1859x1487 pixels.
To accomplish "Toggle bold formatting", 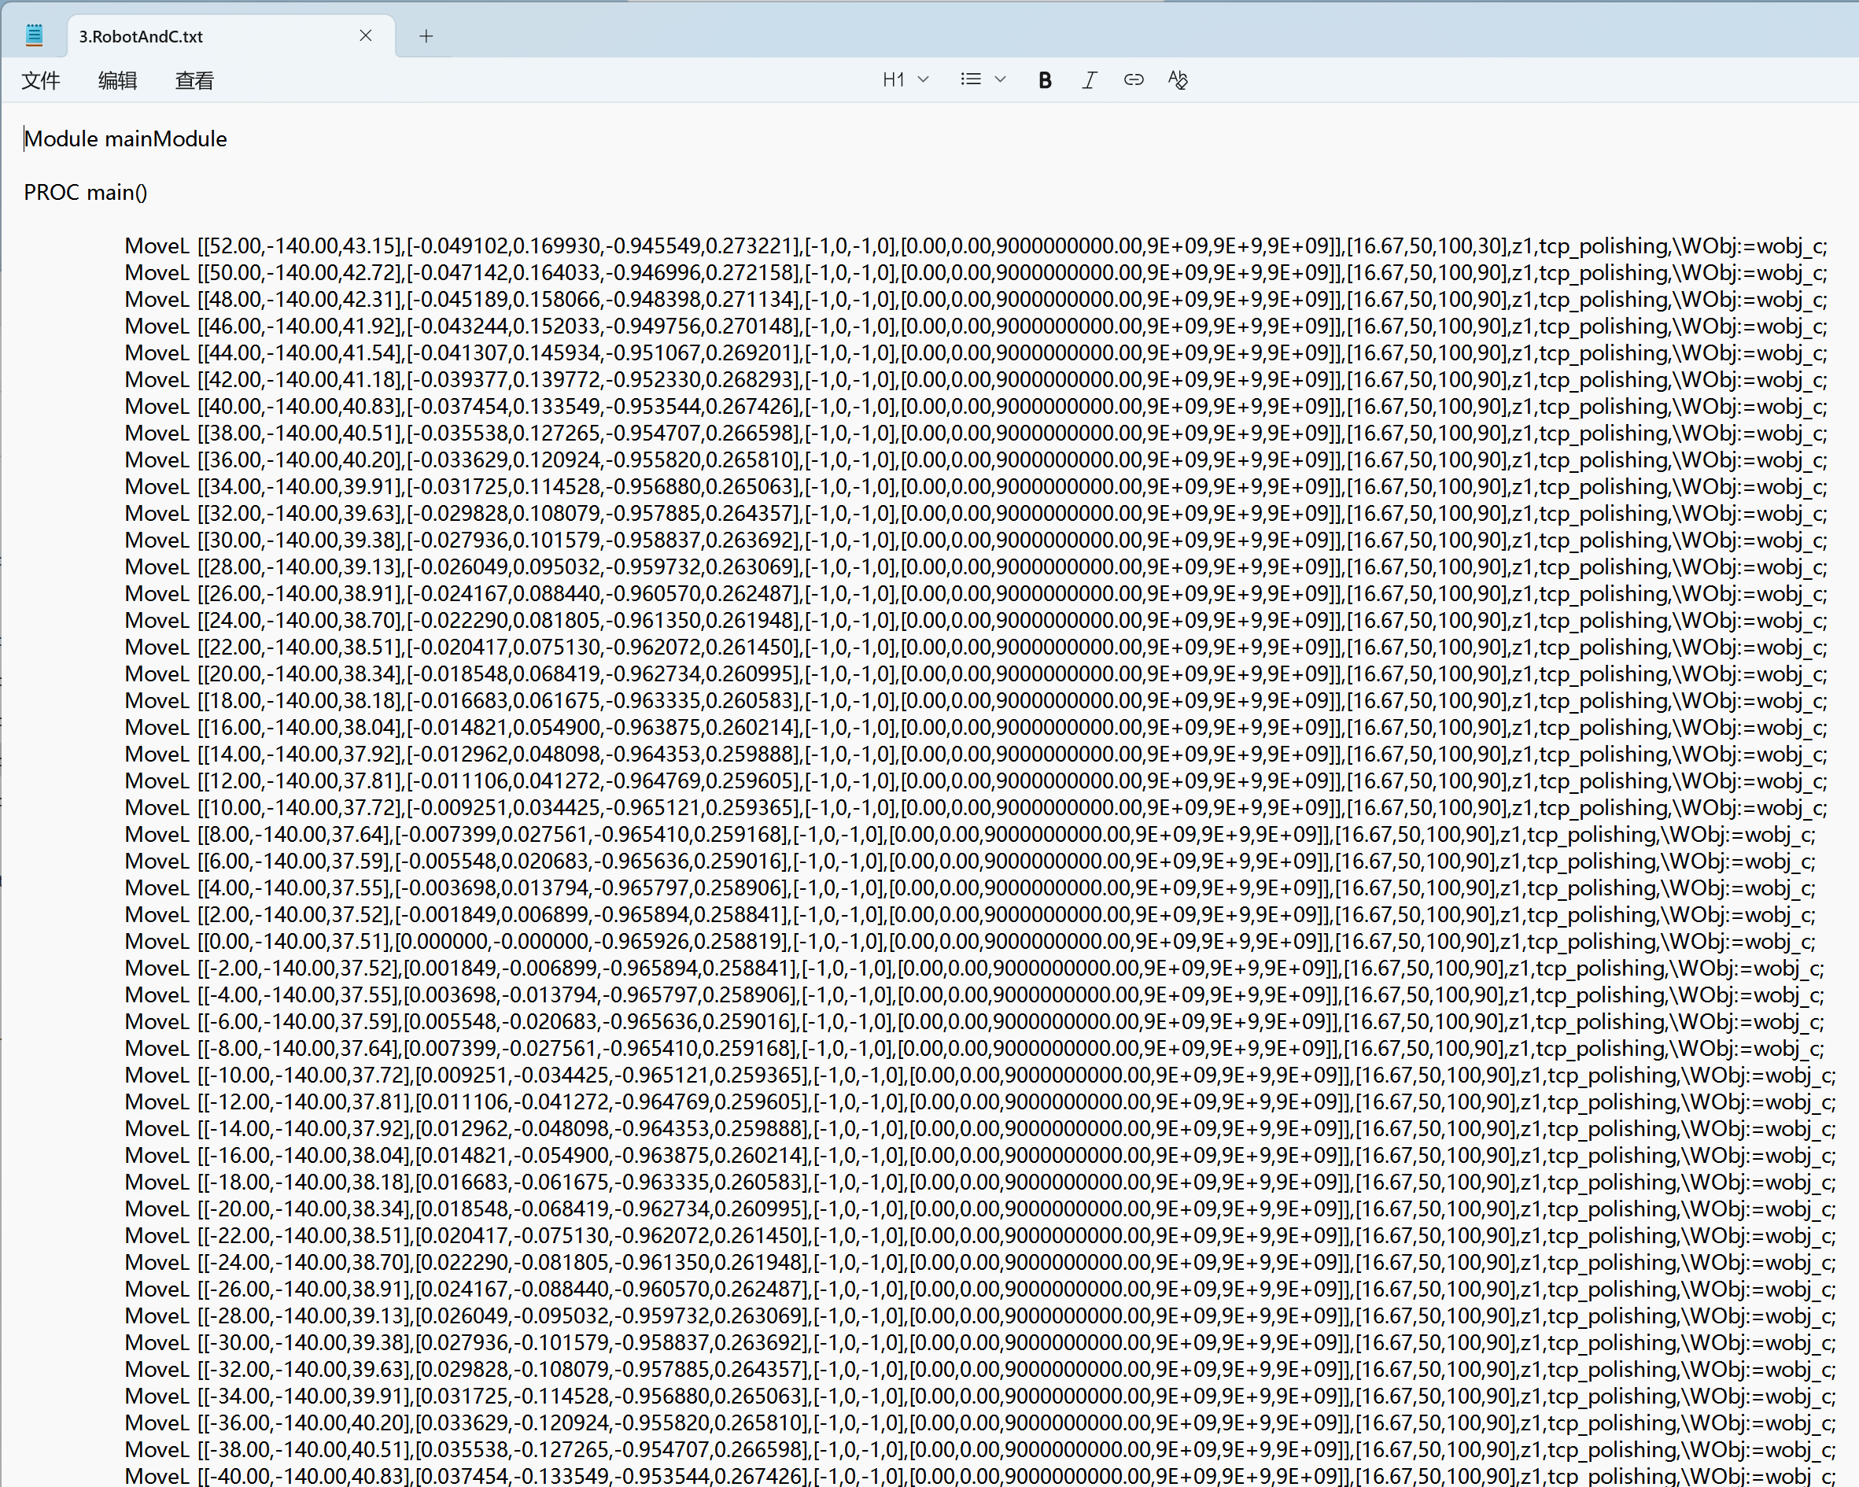I will pos(1044,80).
